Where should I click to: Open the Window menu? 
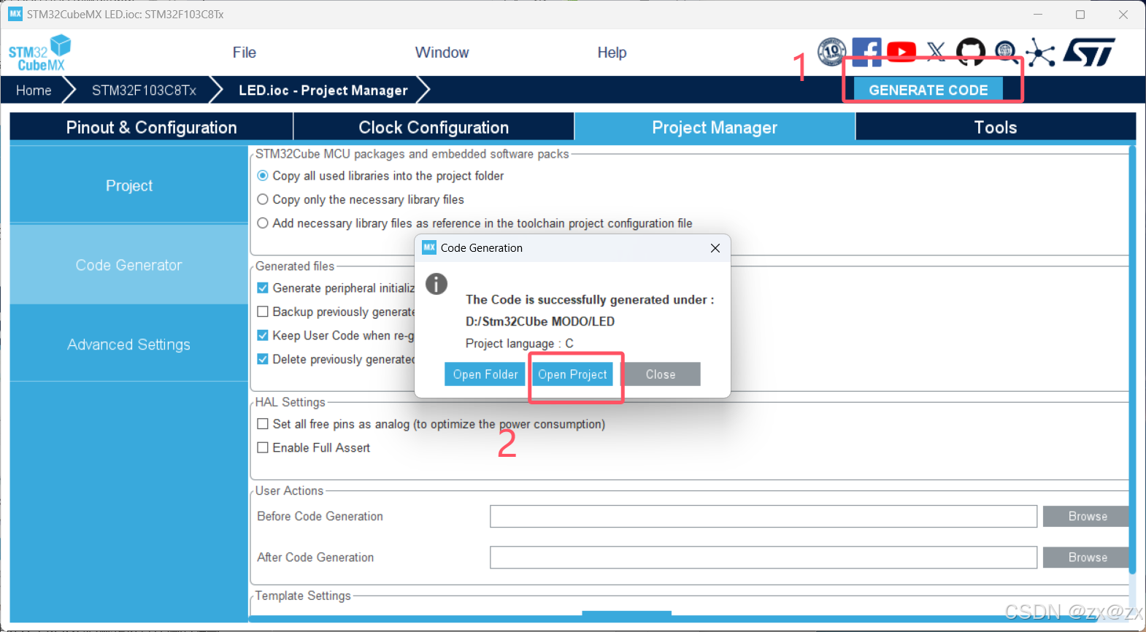(x=442, y=53)
